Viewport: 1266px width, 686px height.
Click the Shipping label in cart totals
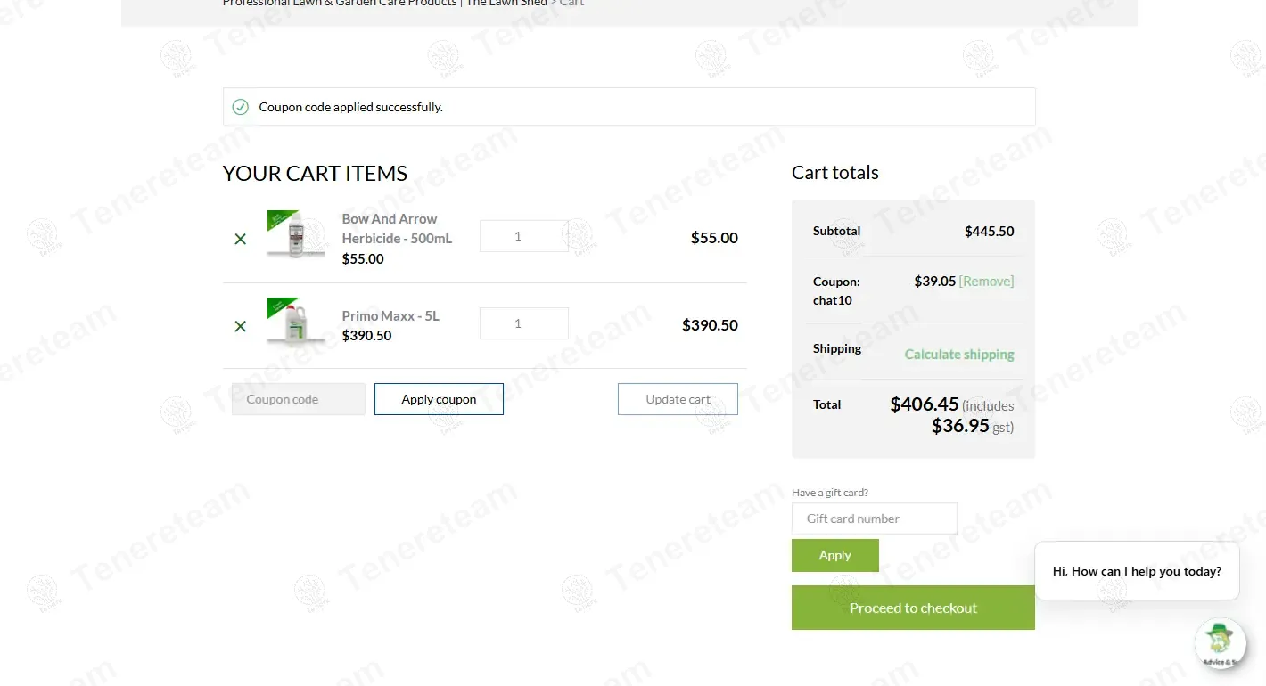coord(837,348)
